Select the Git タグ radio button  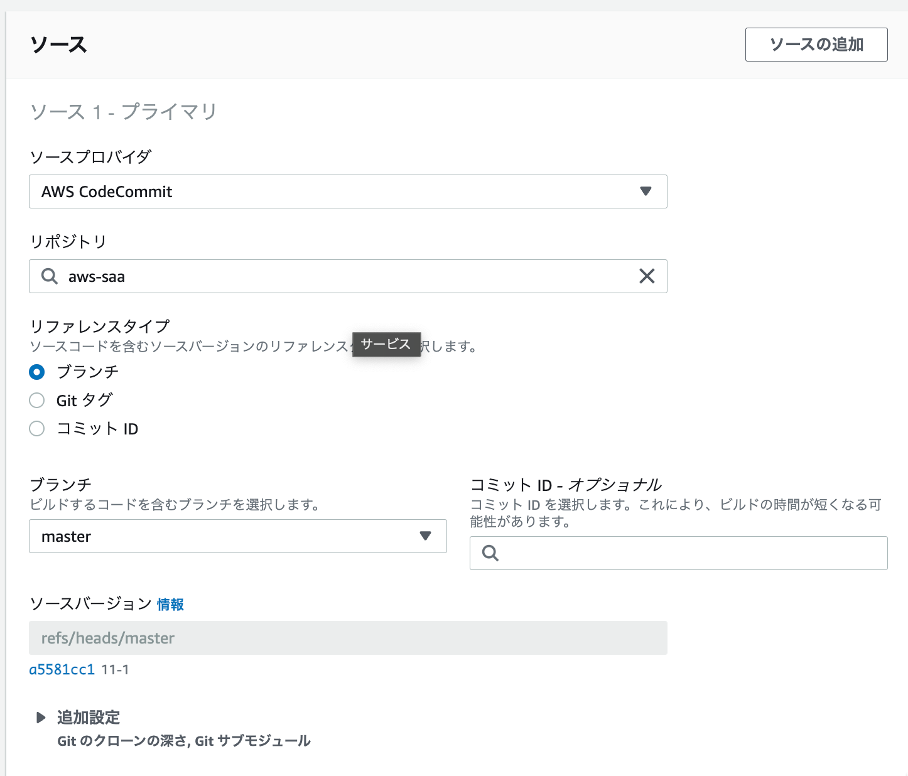tap(37, 400)
